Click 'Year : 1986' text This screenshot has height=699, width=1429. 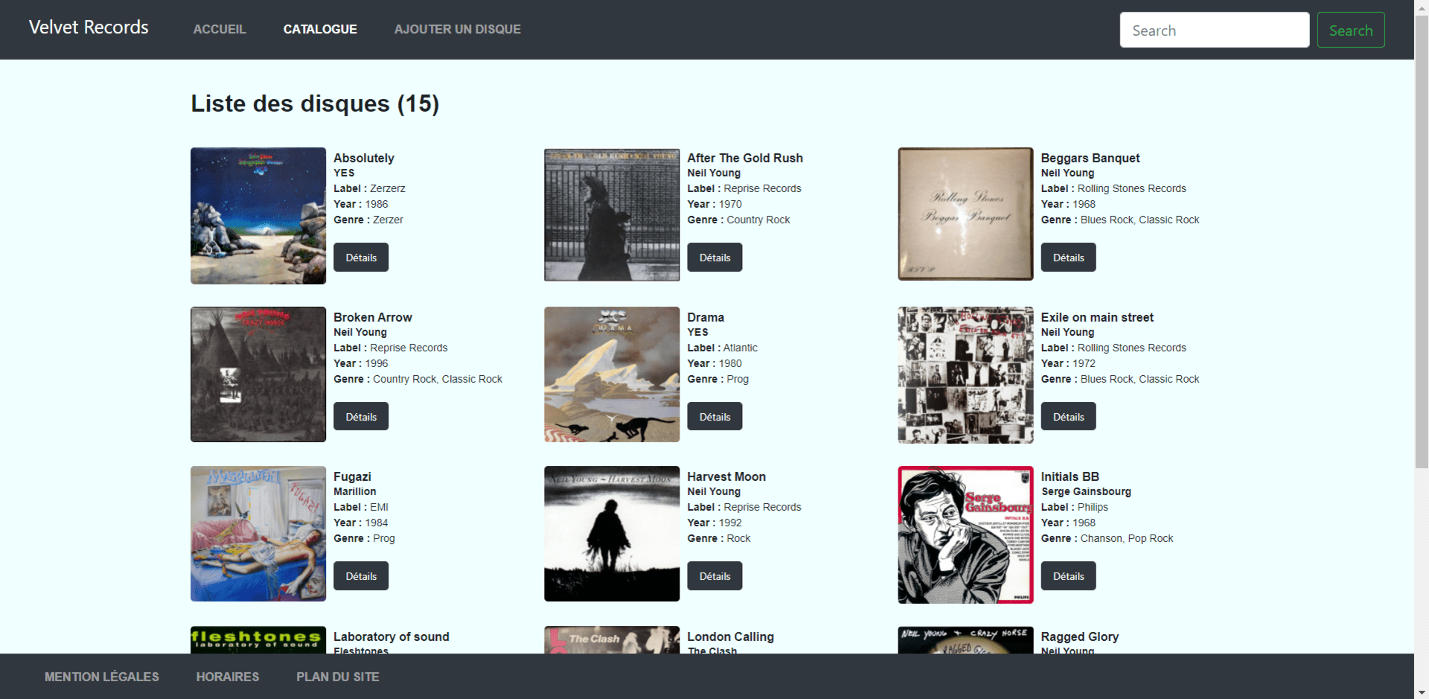coord(361,204)
